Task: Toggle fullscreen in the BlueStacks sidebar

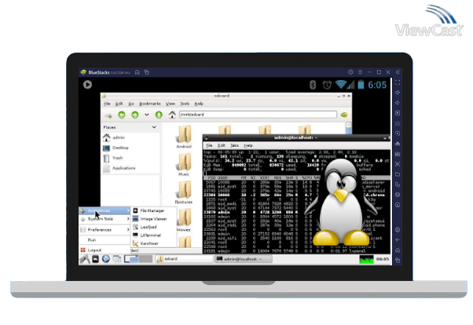Action: click(x=398, y=82)
